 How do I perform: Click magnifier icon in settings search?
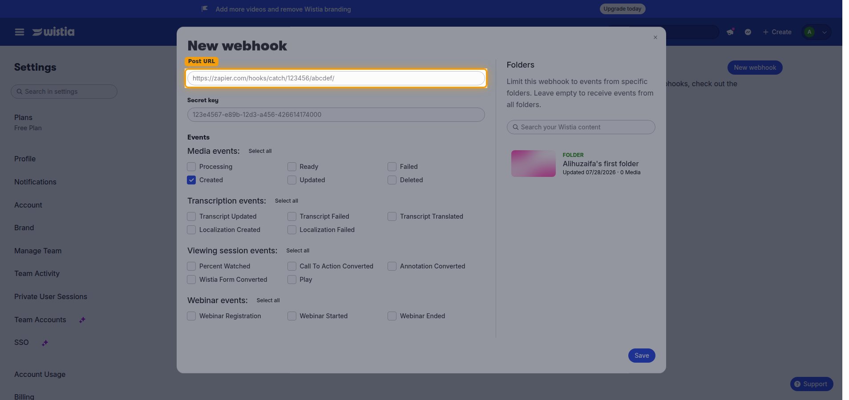coord(20,92)
